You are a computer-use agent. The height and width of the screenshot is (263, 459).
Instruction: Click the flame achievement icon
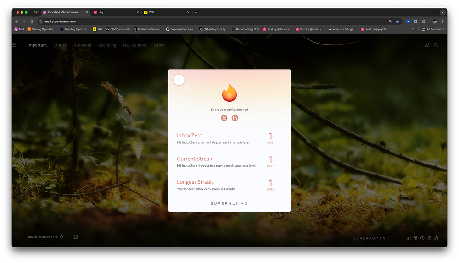pyautogui.click(x=229, y=93)
